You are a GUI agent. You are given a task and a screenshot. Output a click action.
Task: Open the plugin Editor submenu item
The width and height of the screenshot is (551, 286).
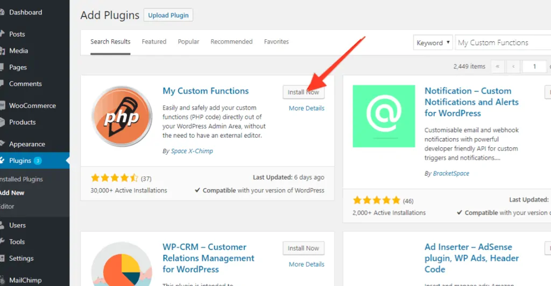coord(7,206)
